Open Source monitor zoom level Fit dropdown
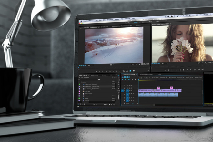 (x=91, y=65)
